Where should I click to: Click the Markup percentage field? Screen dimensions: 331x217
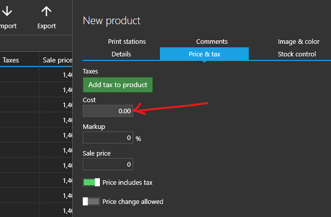pyautogui.click(x=108, y=137)
